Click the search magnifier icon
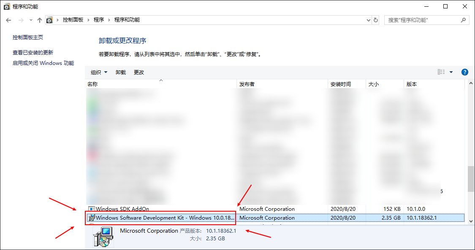 (x=463, y=20)
